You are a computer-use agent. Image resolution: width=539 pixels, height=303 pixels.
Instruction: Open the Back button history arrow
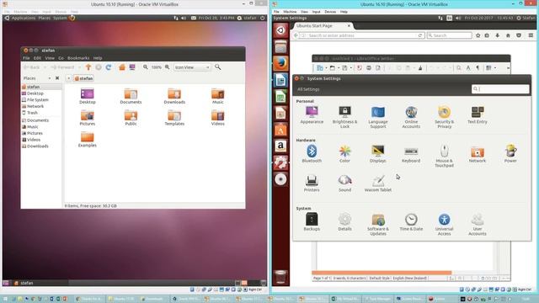[x=45, y=67]
